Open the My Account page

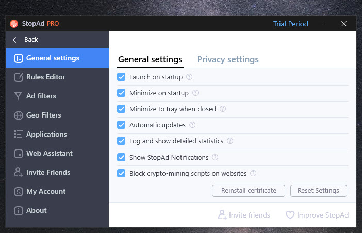tap(57, 191)
